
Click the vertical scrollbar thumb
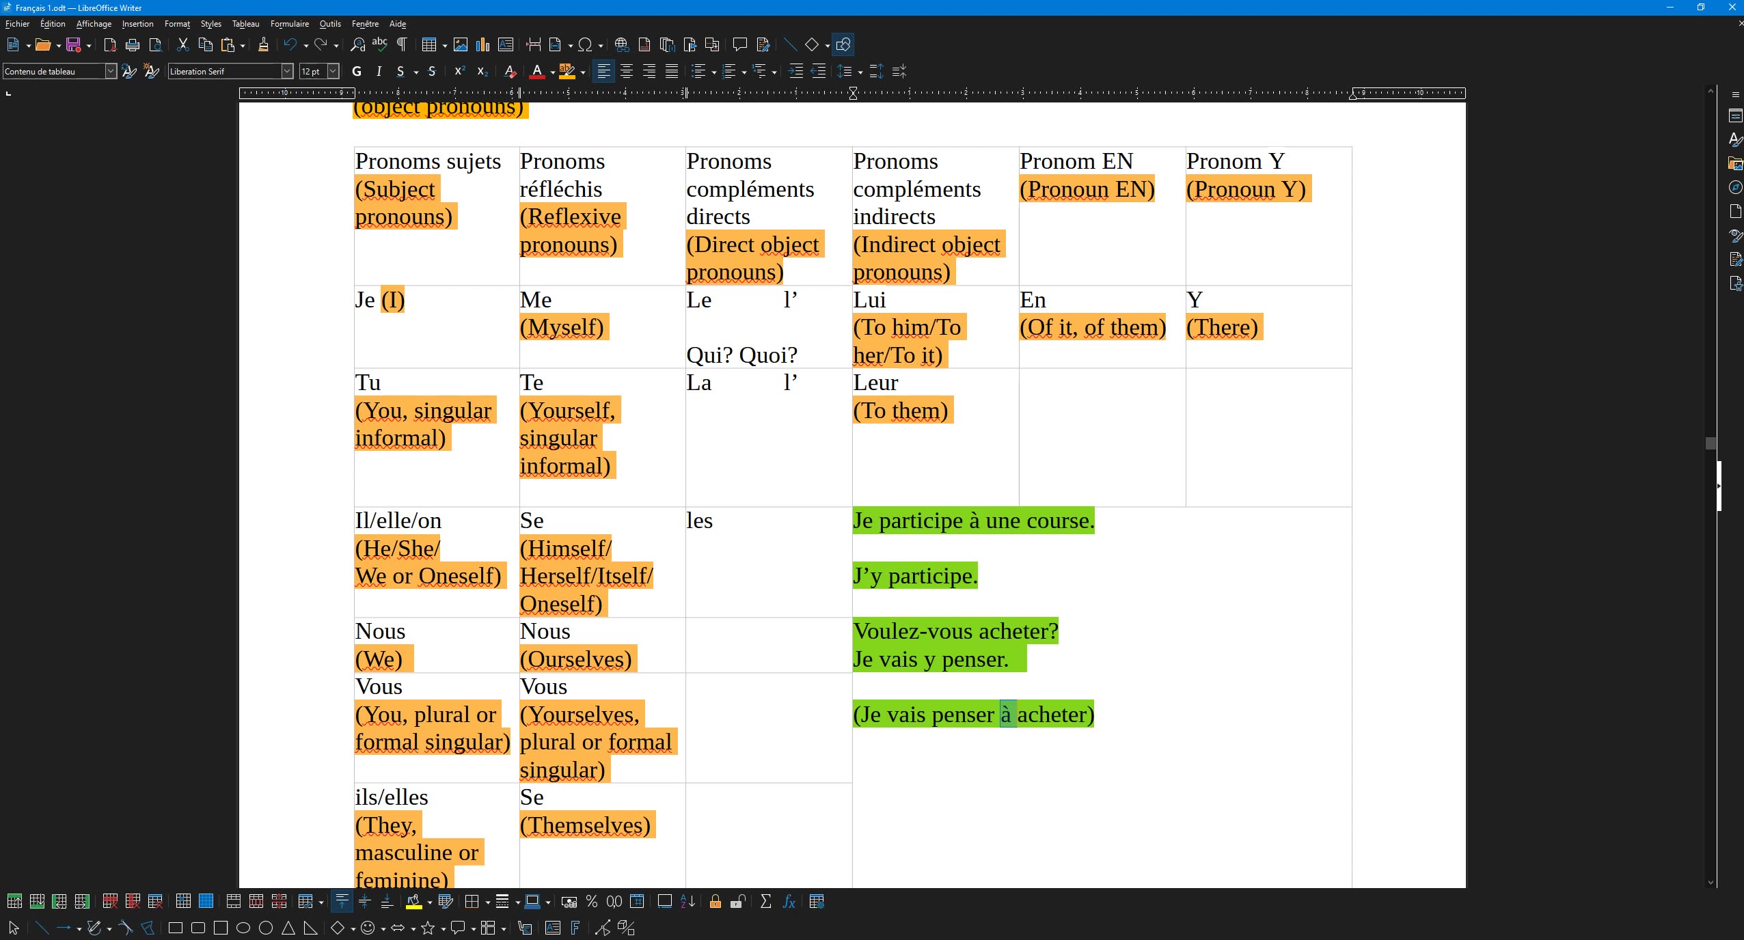[x=1711, y=443]
